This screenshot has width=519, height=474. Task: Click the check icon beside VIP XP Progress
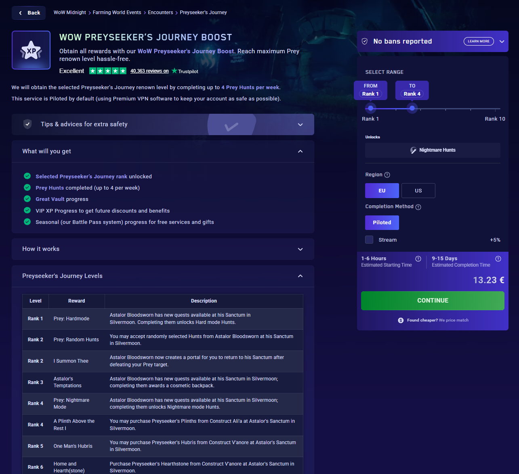click(27, 210)
